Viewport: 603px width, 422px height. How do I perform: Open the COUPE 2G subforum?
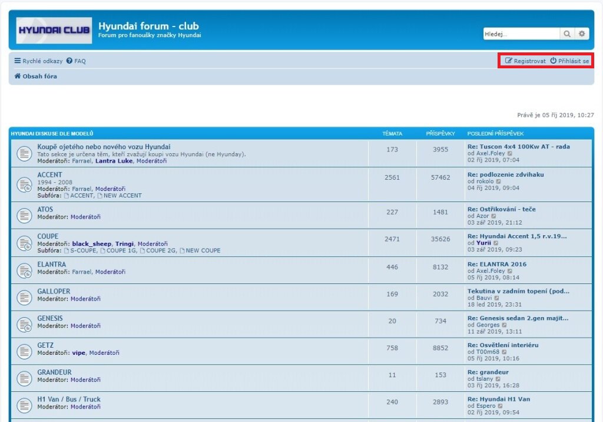(x=161, y=250)
